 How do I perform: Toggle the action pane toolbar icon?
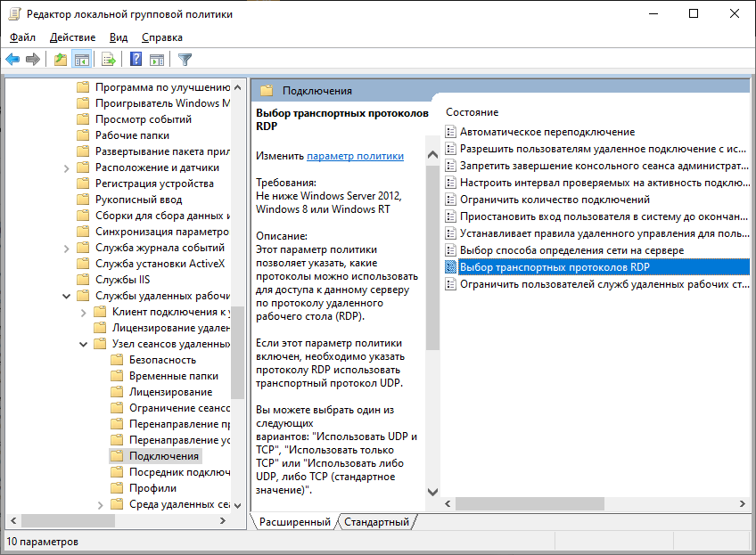tap(157, 60)
